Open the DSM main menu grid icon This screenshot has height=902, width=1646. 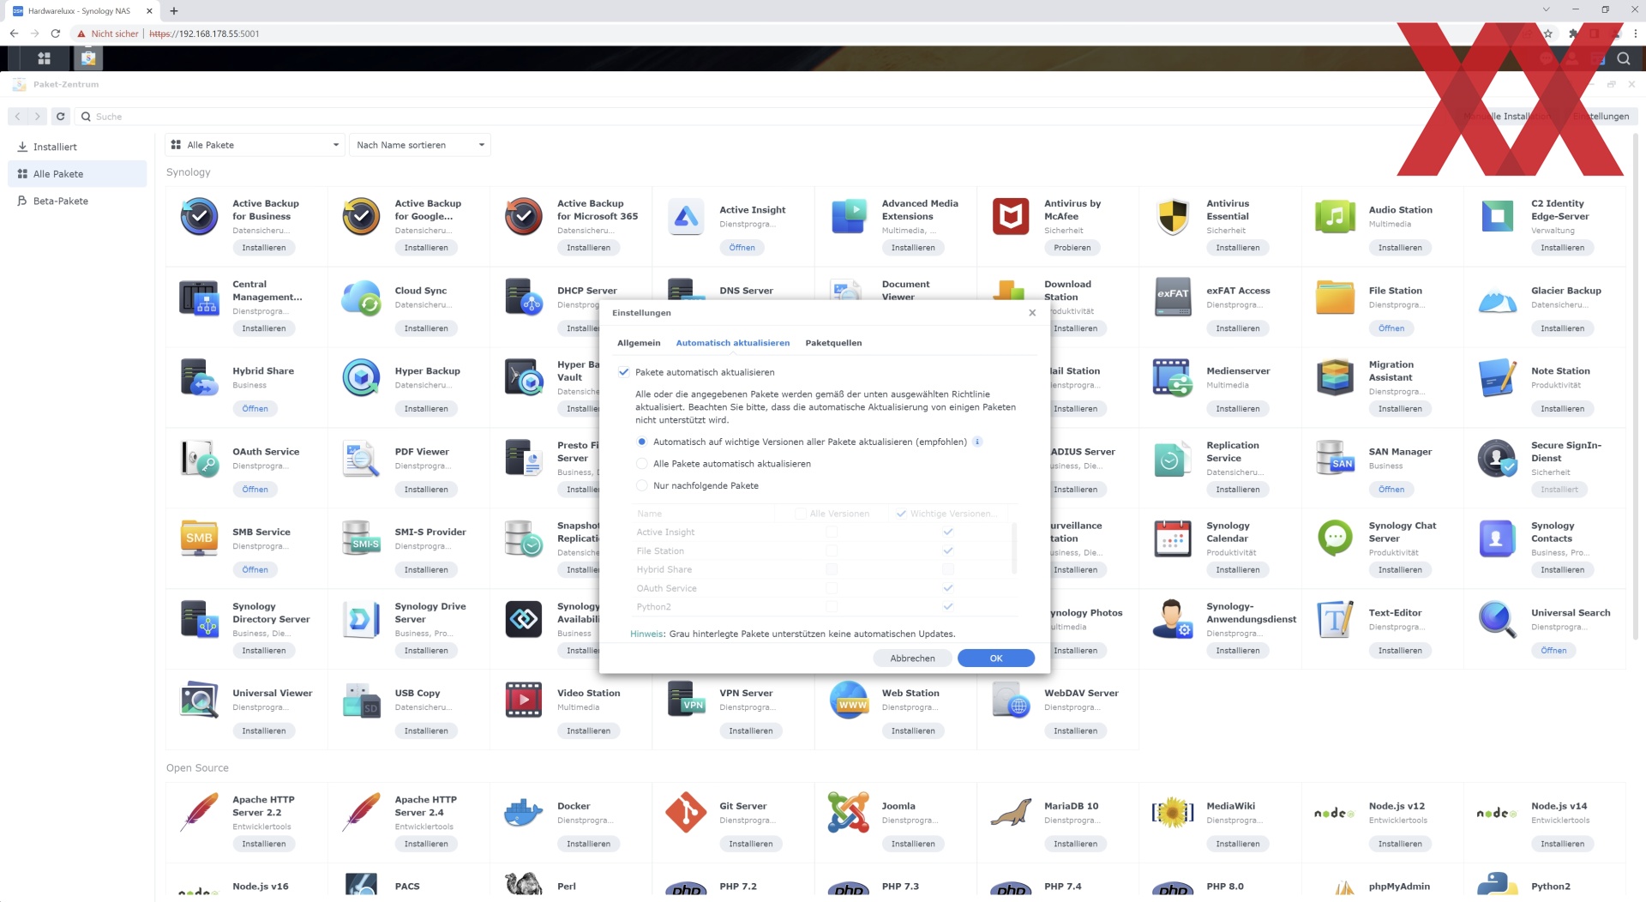coord(45,58)
